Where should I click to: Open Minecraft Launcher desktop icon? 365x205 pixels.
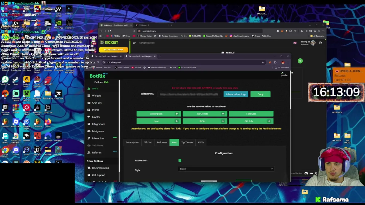pos(27,95)
